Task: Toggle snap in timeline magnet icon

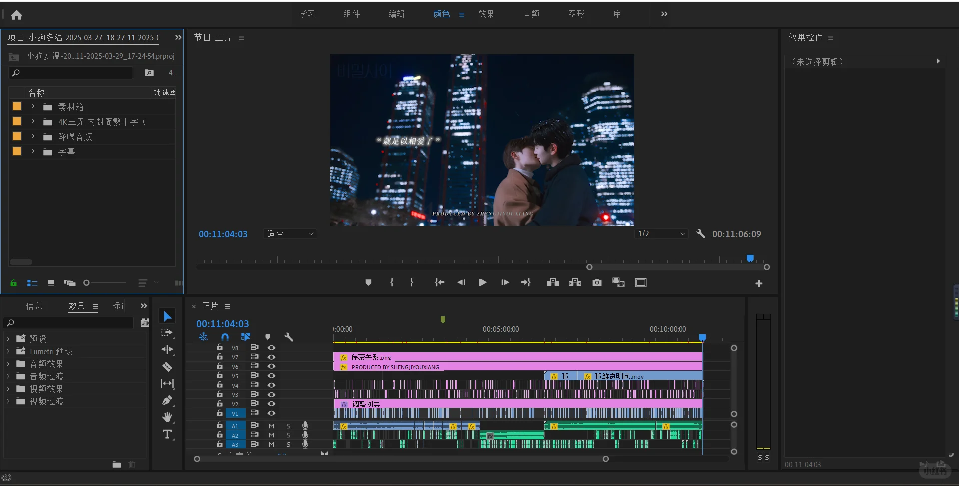Action: (x=225, y=337)
